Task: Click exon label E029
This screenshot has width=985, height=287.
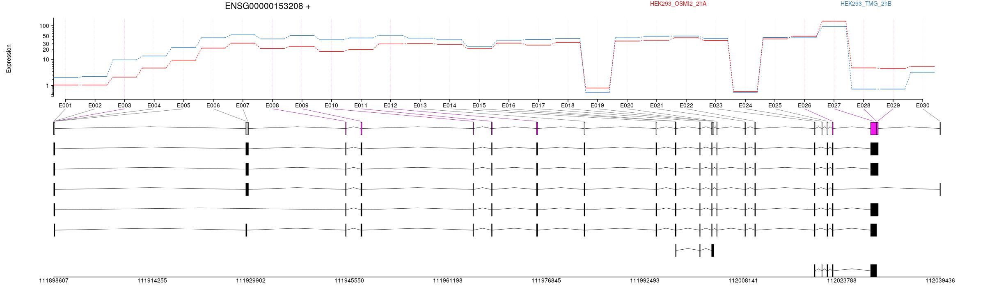Action: [x=893, y=105]
